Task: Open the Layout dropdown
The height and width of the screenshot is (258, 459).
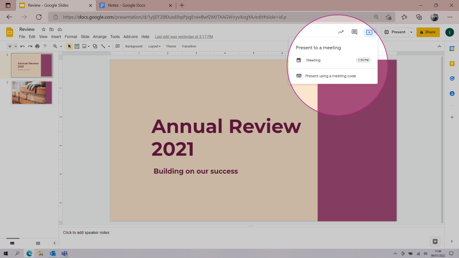Action: 154,46
